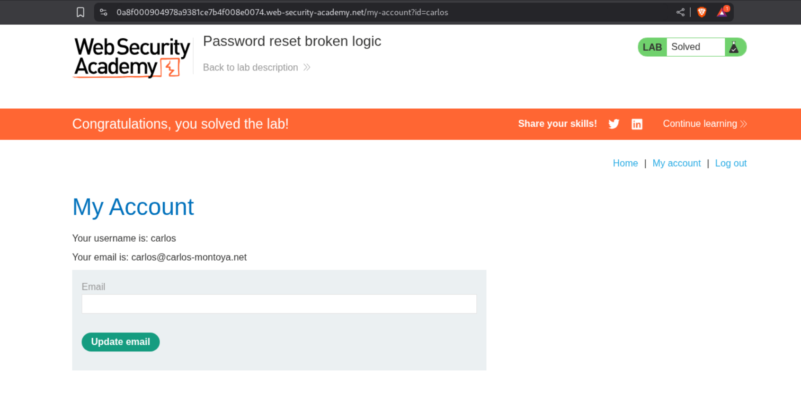Viewport: 801px width, 393px height.
Task: Click the Web Security Academy logo
Action: 132,57
